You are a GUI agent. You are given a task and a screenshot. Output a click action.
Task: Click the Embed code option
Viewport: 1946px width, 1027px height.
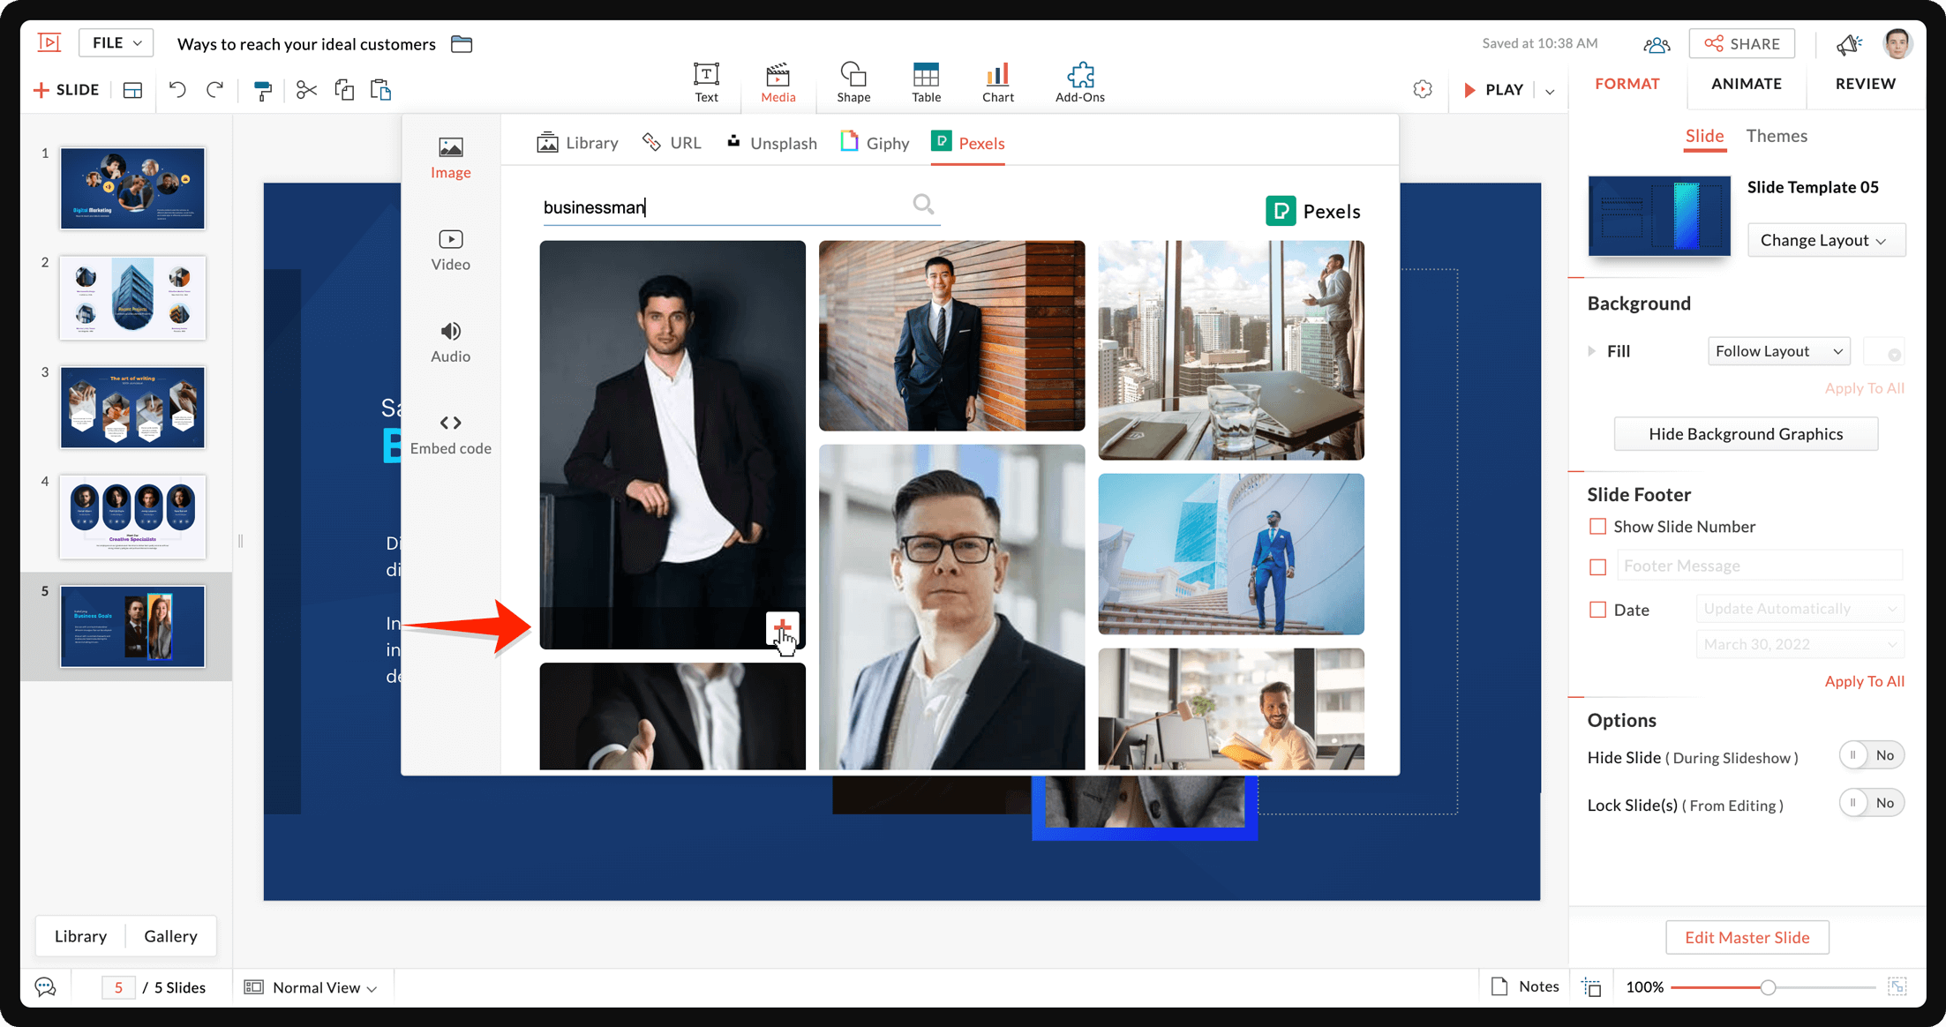point(450,434)
